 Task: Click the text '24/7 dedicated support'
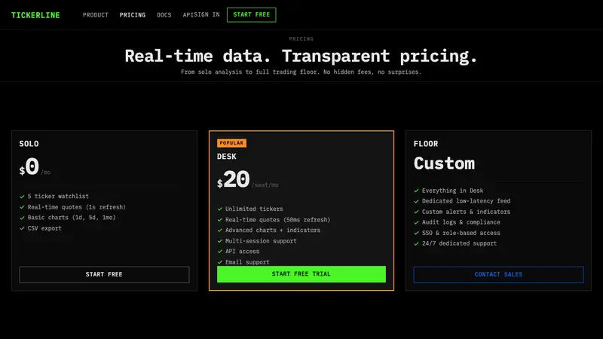coord(459,243)
